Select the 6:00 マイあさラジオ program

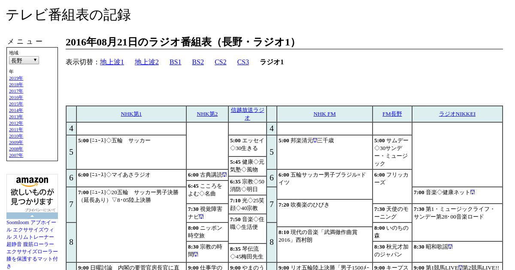(131, 178)
